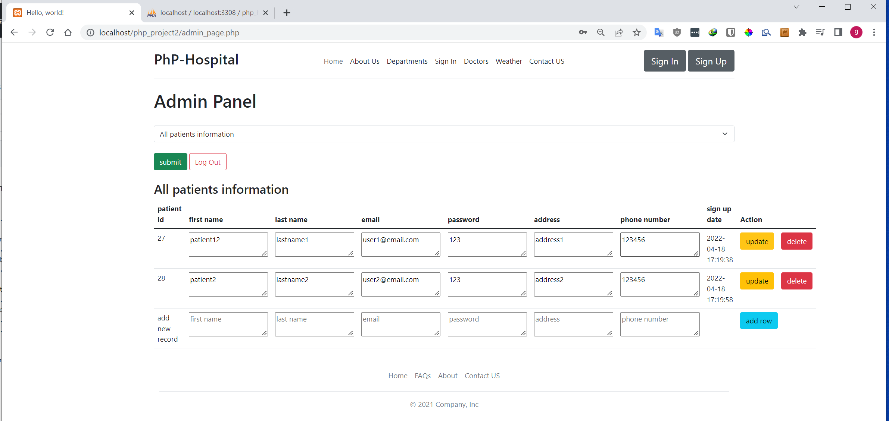Viewport: 889px width, 421px height.
Task: Update the patient 27 row
Action: (x=757, y=241)
